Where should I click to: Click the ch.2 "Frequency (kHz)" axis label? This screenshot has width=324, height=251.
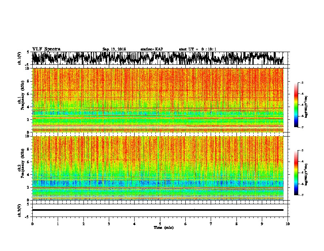(x=22, y=163)
